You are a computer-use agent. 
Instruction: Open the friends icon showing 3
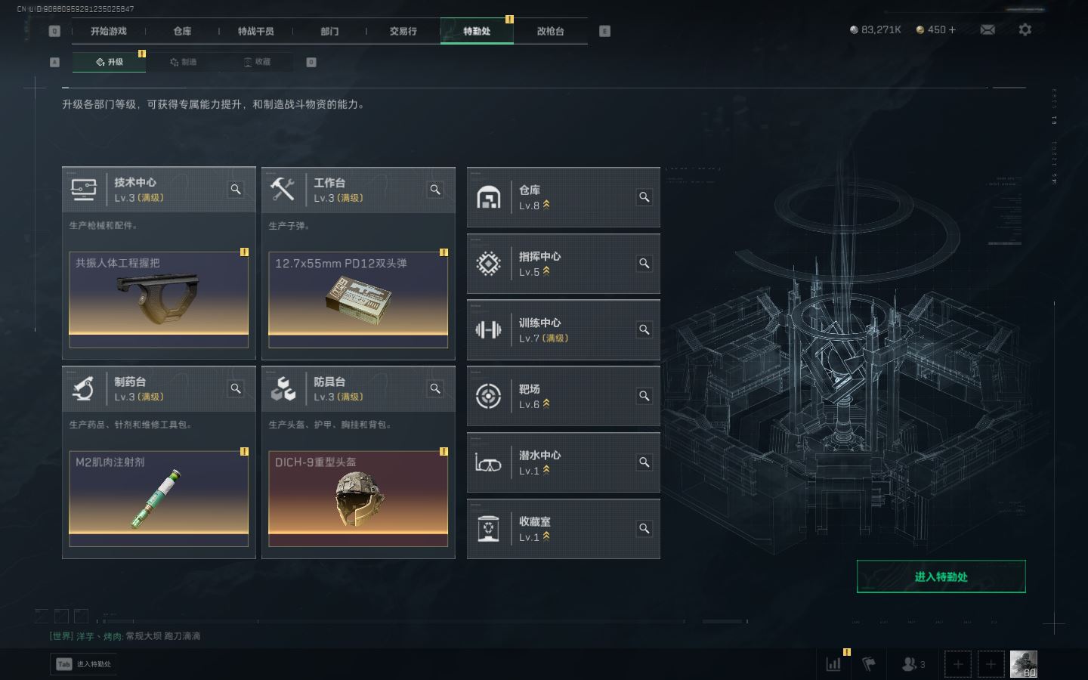[x=913, y=664]
